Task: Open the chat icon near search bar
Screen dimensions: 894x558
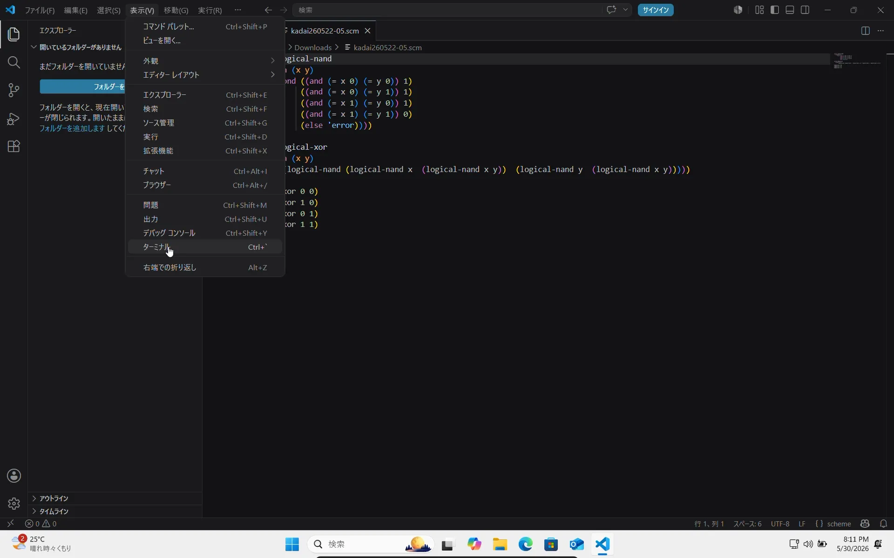Action: tap(611, 10)
